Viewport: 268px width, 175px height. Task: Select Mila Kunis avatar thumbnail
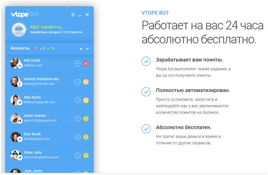16,100
